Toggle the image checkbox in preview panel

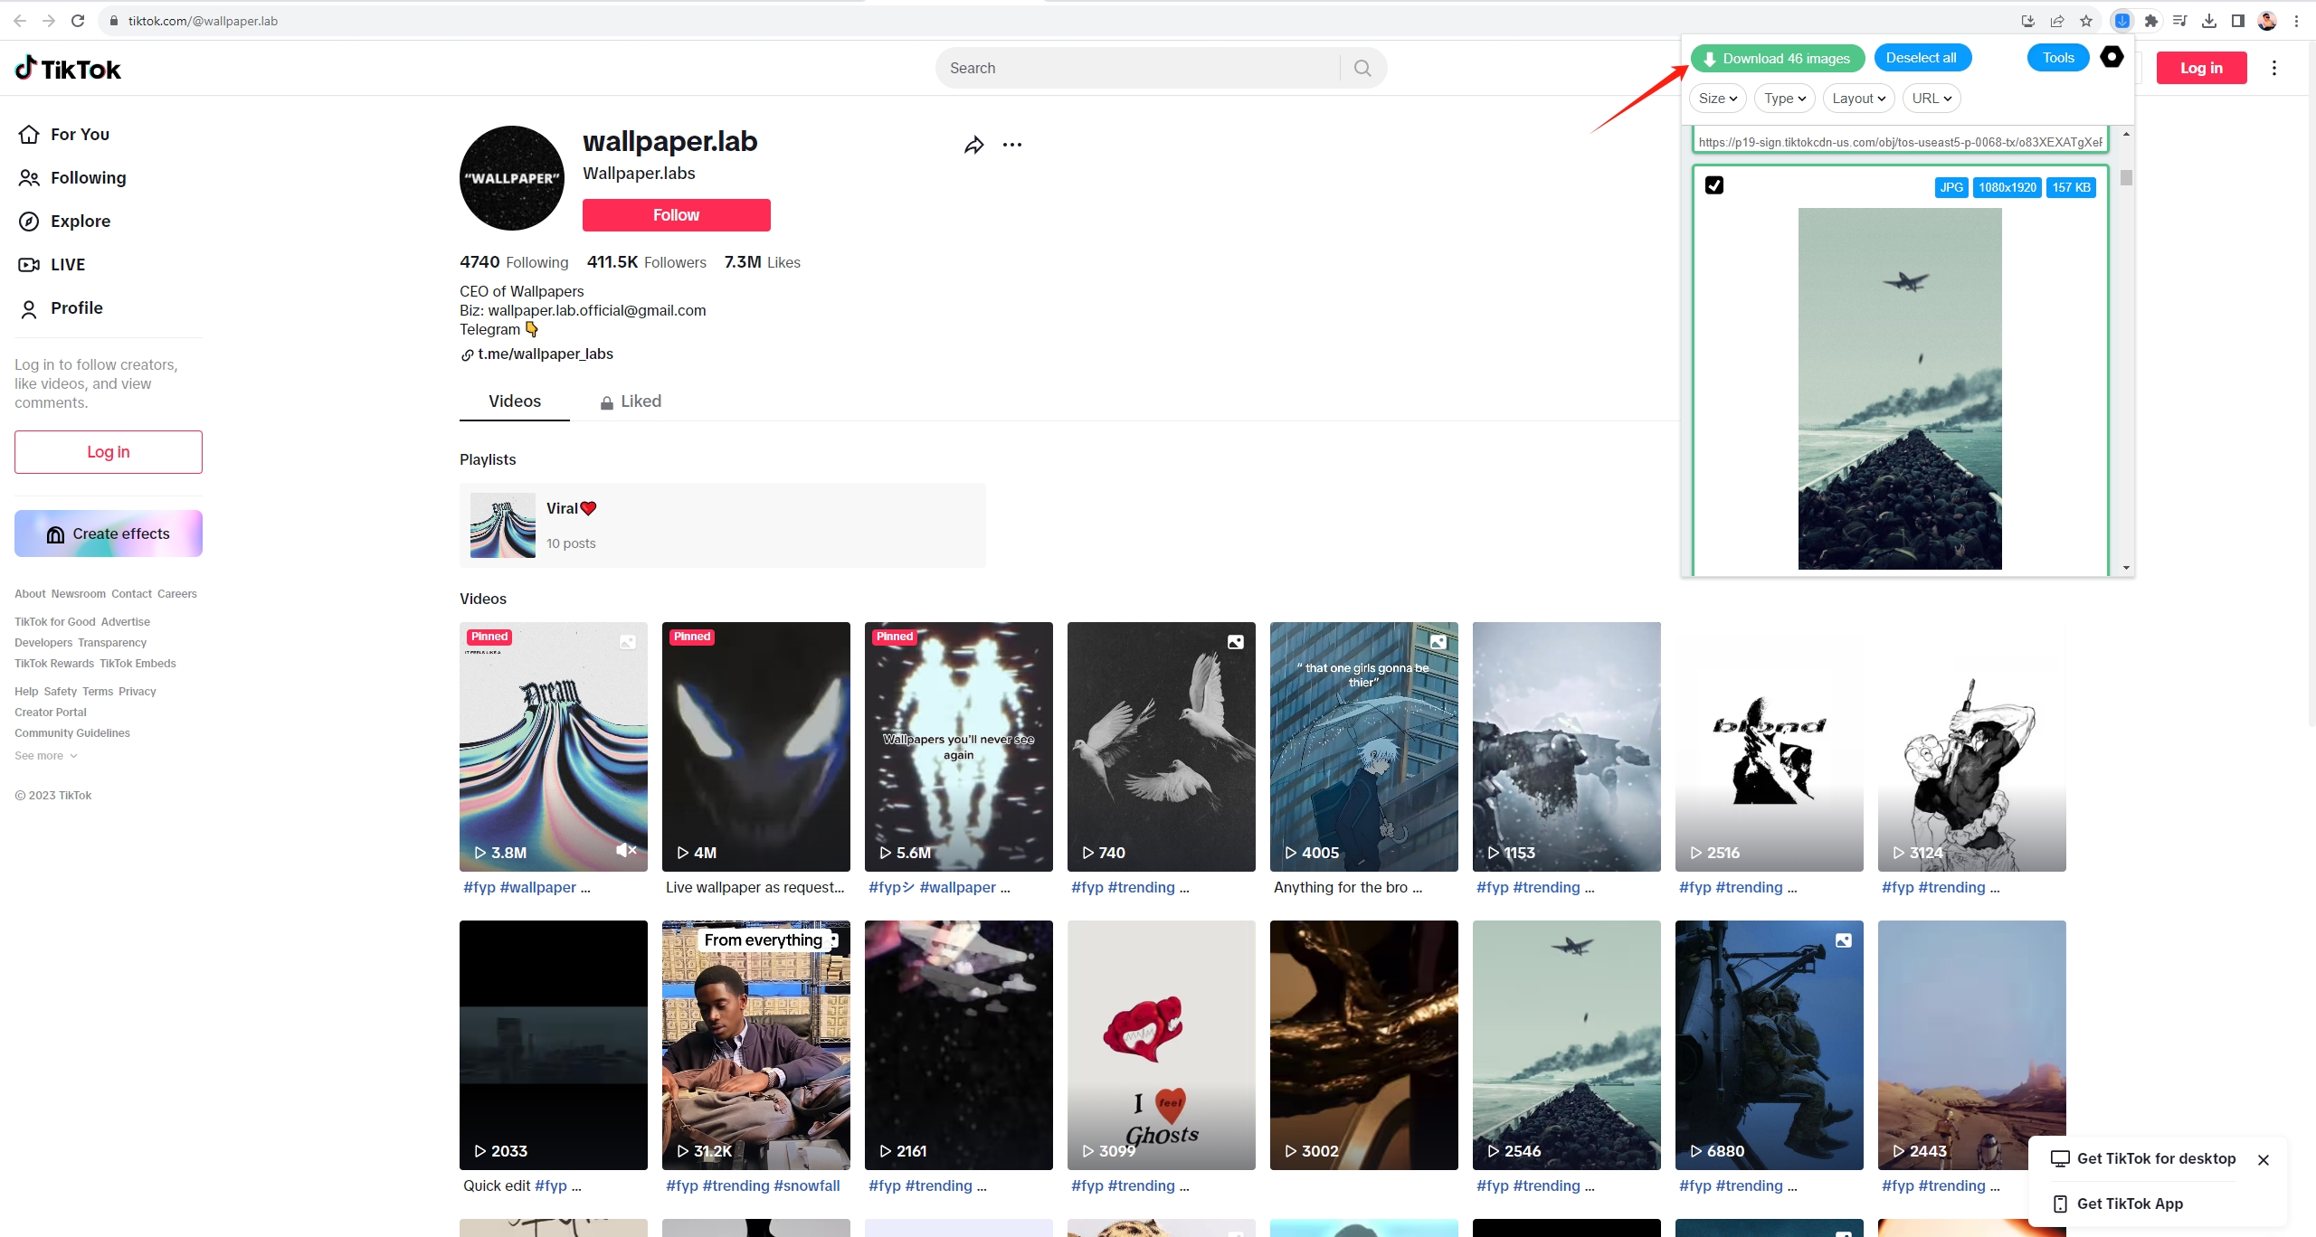pyautogui.click(x=1715, y=185)
